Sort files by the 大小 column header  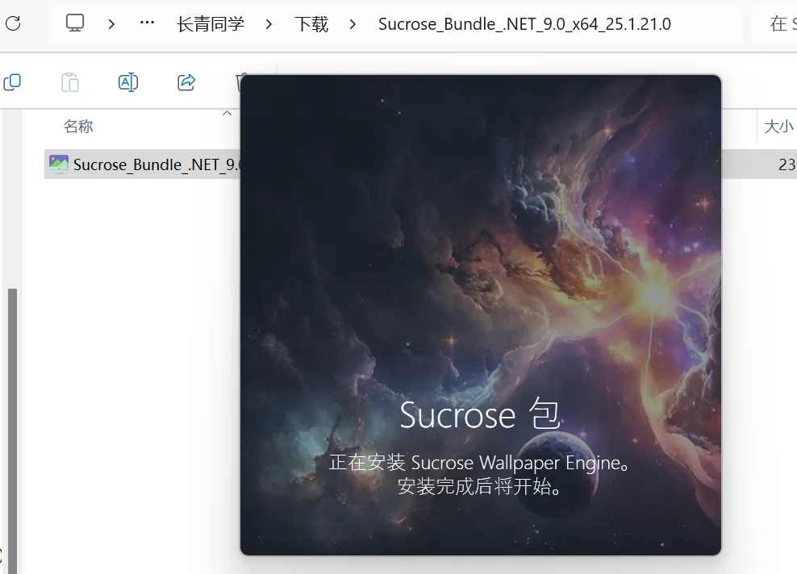pyautogui.click(x=778, y=127)
